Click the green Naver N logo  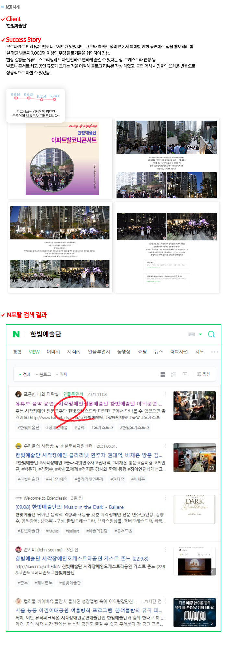(16, 334)
